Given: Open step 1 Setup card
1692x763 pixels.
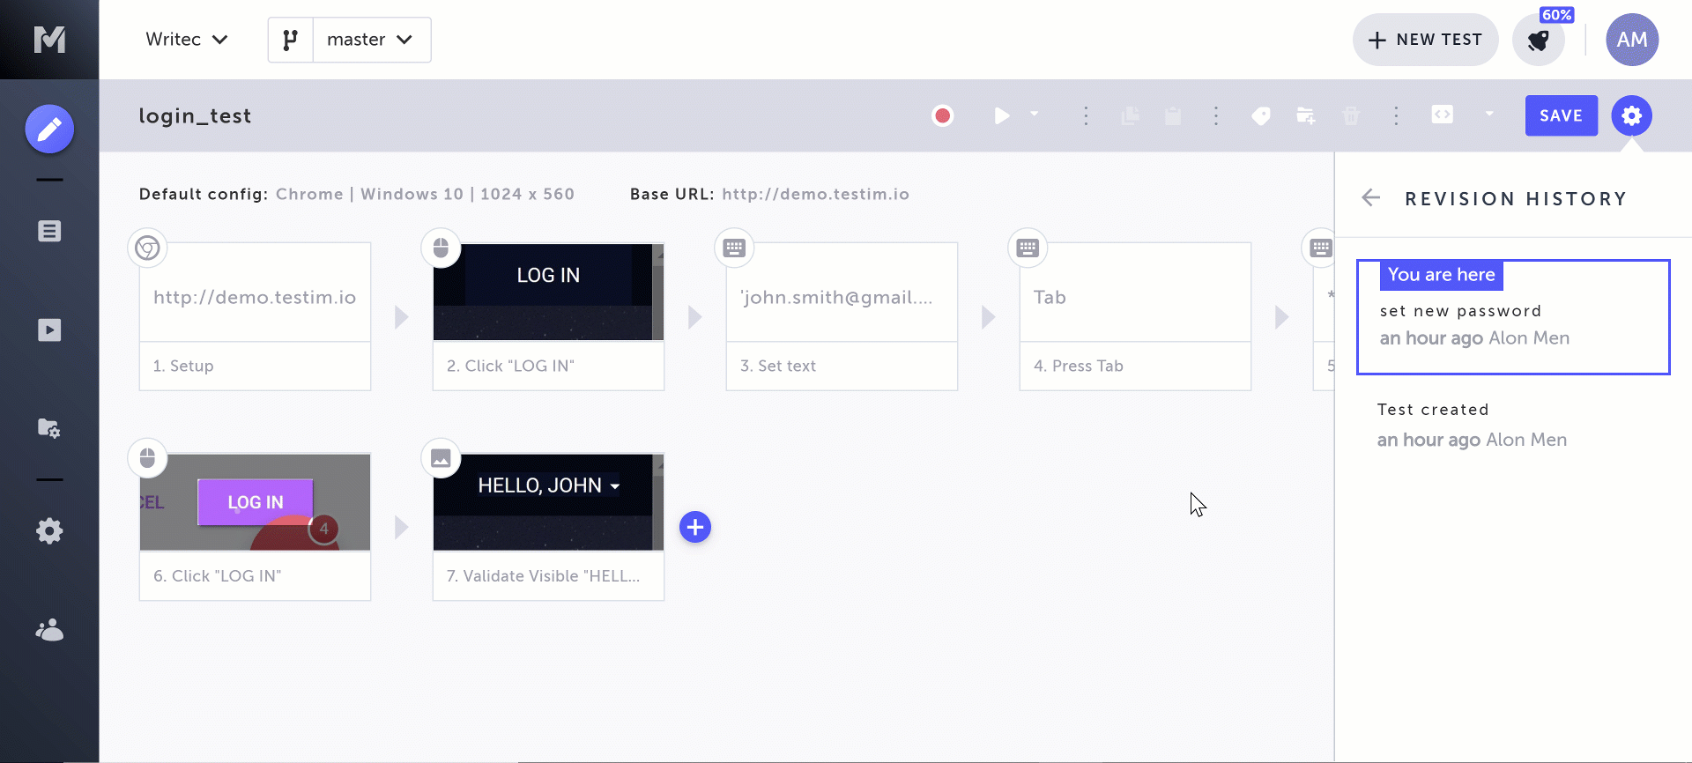Looking at the screenshot, I should click(x=255, y=316).
